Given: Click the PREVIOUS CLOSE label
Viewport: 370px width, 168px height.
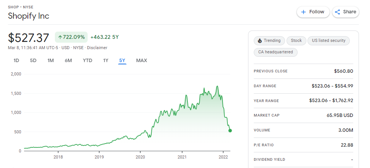Looking at the screenshot, I should pos(271,71).
